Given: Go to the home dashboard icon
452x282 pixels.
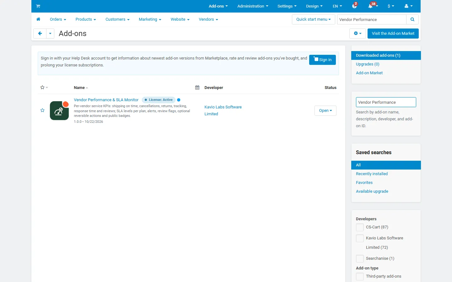Looking at the screenshot, I should click(38, 19).
